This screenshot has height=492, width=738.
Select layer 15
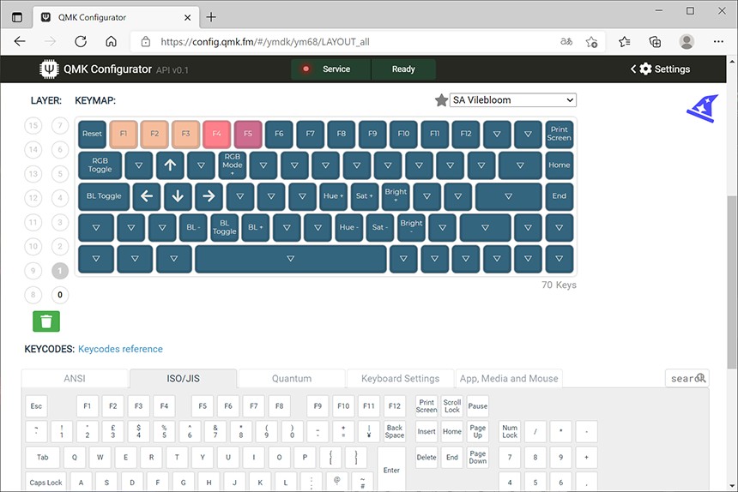pos(33,125)
